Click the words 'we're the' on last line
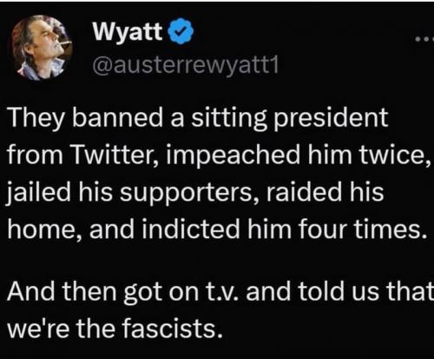Viewport: 434px width, 359px height. (61, 329)
